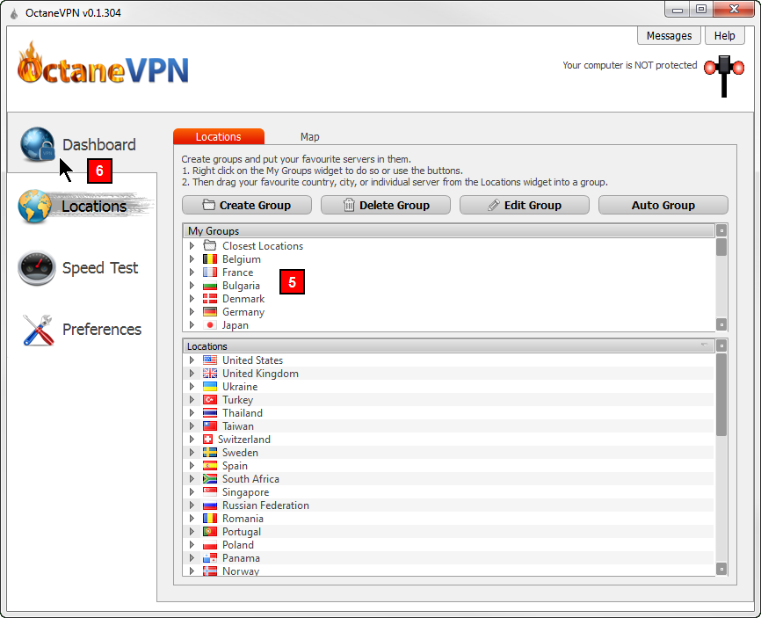This screenshot has width=761, height=618.
Task: Expand the Poland location
Action: point(192,545)
